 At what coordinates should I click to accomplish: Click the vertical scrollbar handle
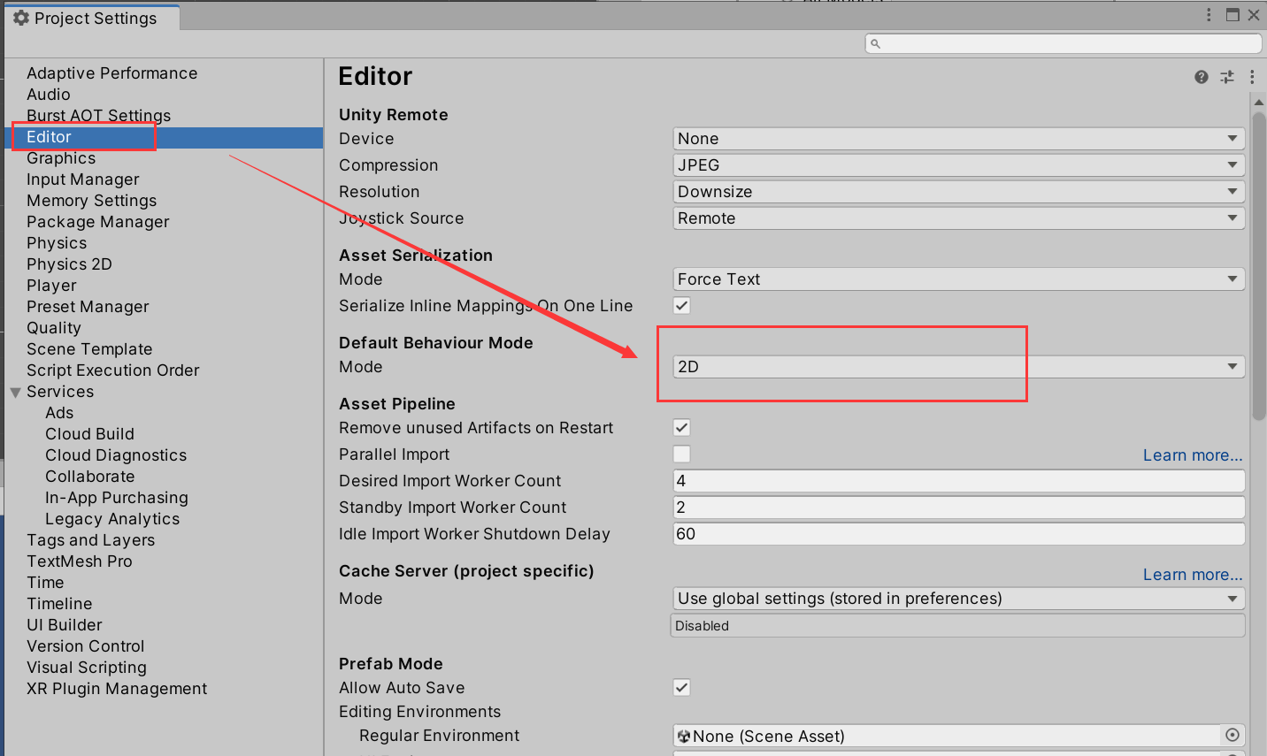coord(1259,265)
